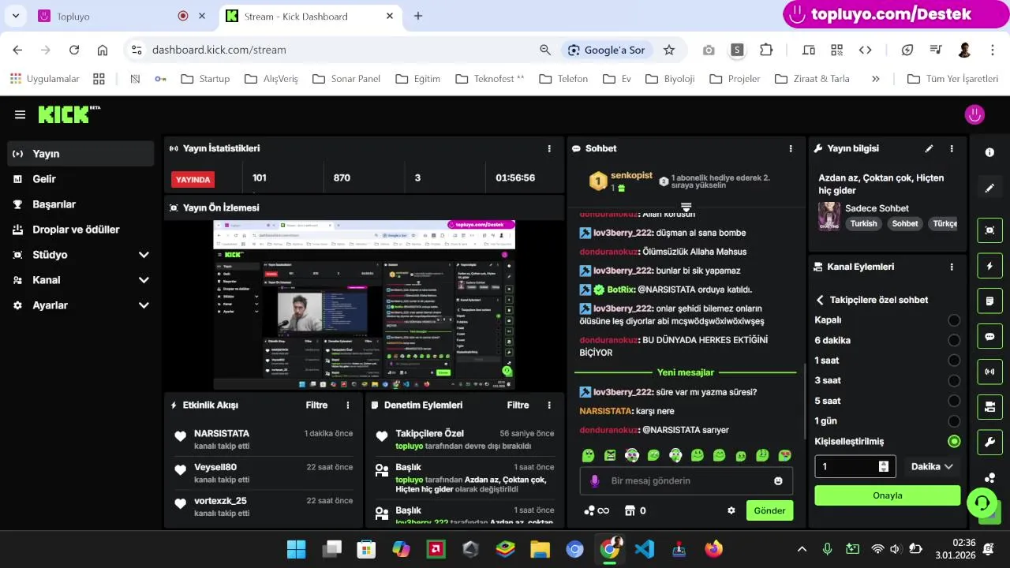Image resolution: width=1010 pixels, height=568 pixels.
Task: Open the purple profile avatar top right
Action: [974, 114]
